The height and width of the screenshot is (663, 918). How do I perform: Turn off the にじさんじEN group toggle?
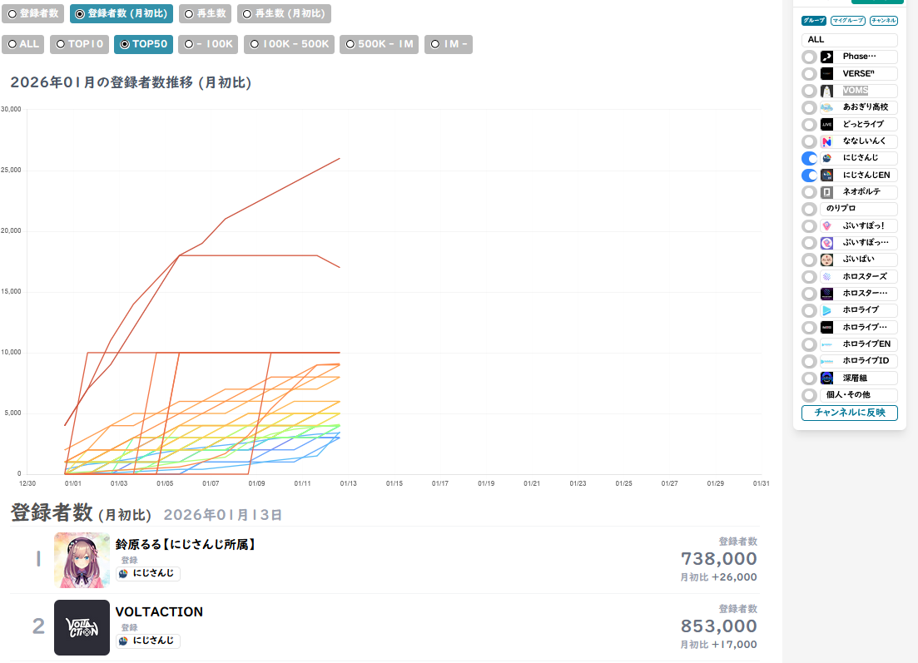click(x=809, y=176)
